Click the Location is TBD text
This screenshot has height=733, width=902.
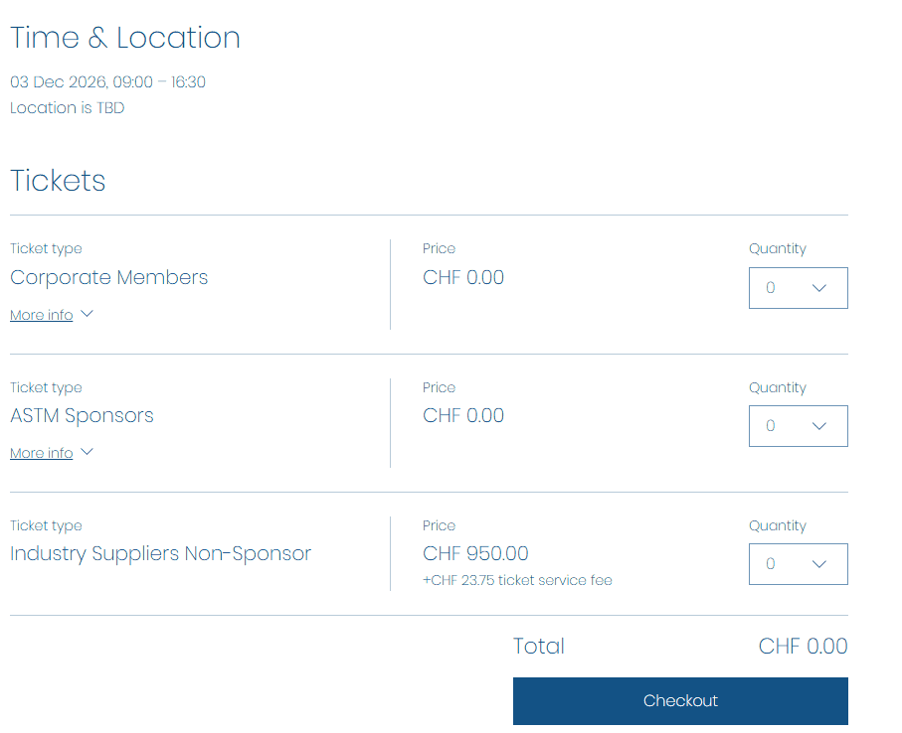click(x=68, y=108)
